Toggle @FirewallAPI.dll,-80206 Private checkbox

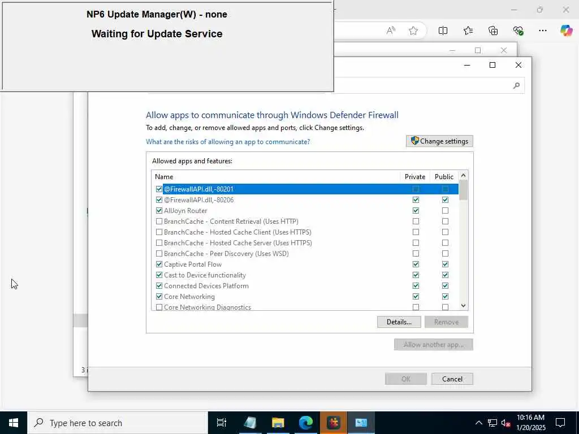416,199
